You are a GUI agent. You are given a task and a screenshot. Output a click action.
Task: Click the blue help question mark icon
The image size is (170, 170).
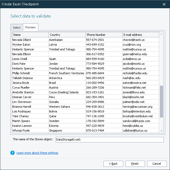(x=12, y=153)
